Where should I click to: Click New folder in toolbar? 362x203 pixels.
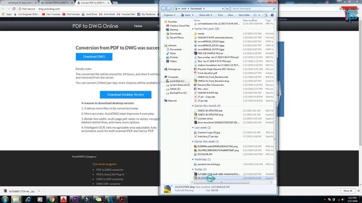(244, 15)
